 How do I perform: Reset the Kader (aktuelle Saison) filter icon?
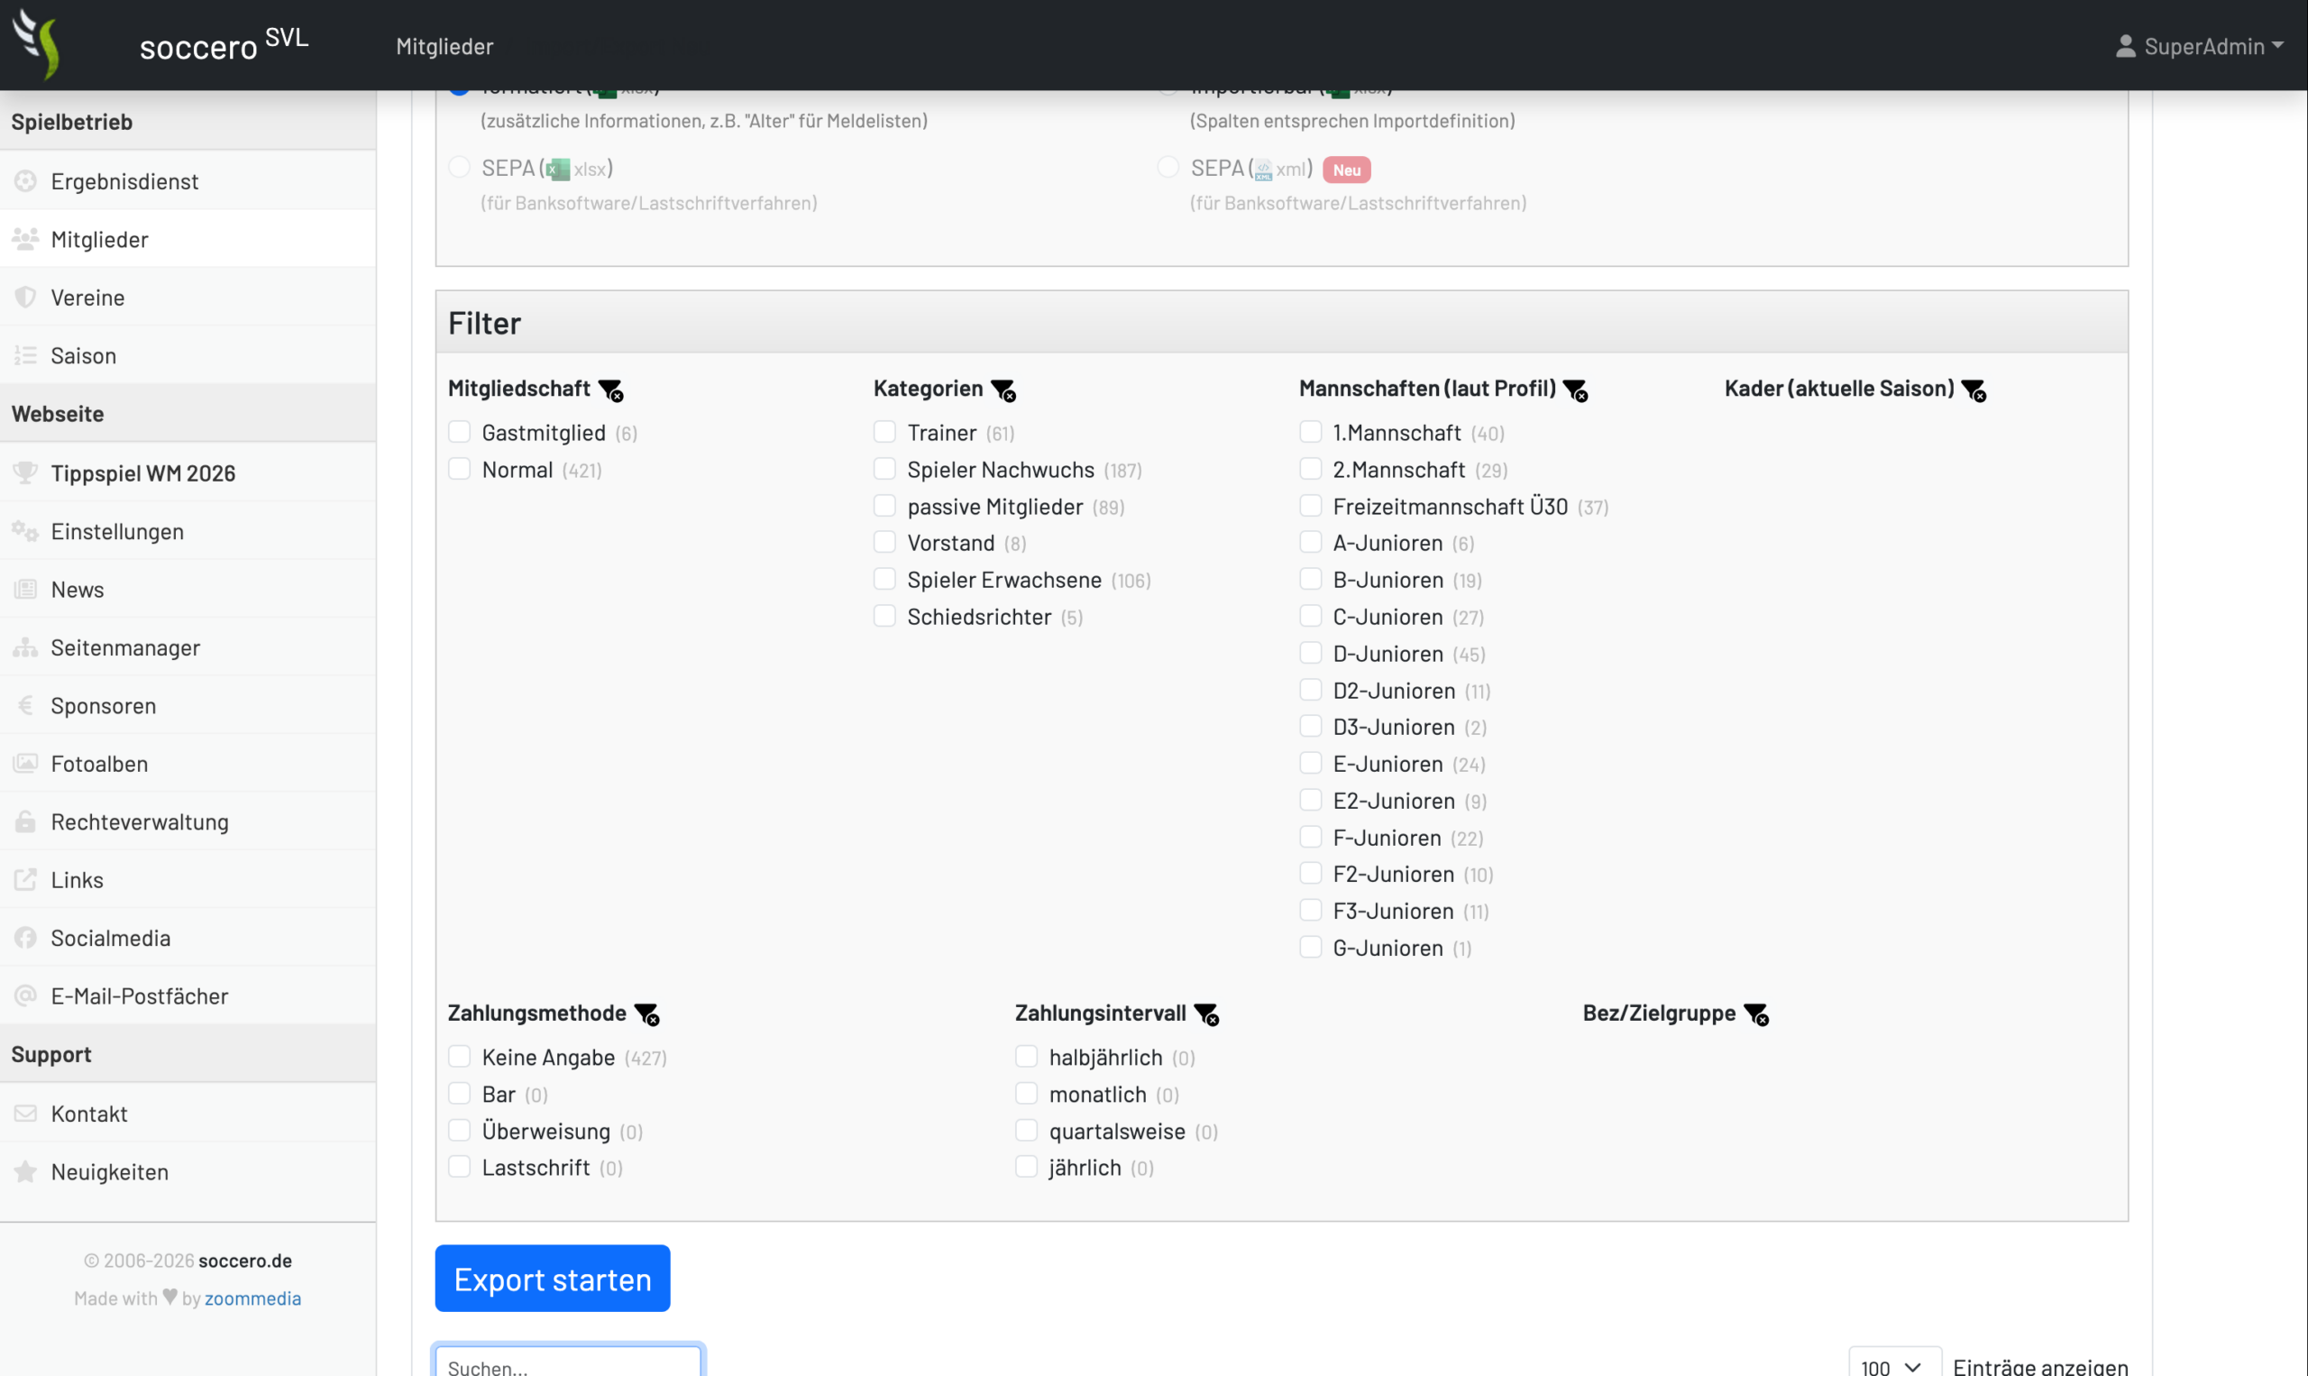(1974, 390)
